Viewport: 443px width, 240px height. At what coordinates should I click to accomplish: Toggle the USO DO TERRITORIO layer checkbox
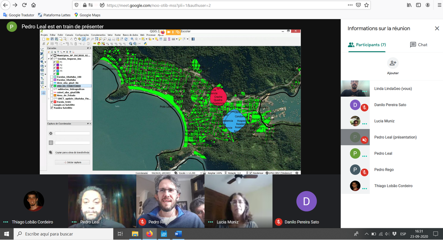pyautogui.click(x=52, y=86)
